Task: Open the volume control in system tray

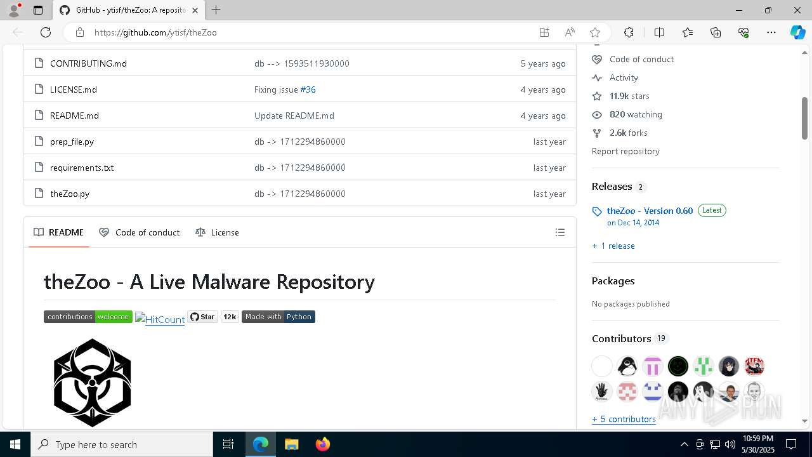Action: coord(730,444)
